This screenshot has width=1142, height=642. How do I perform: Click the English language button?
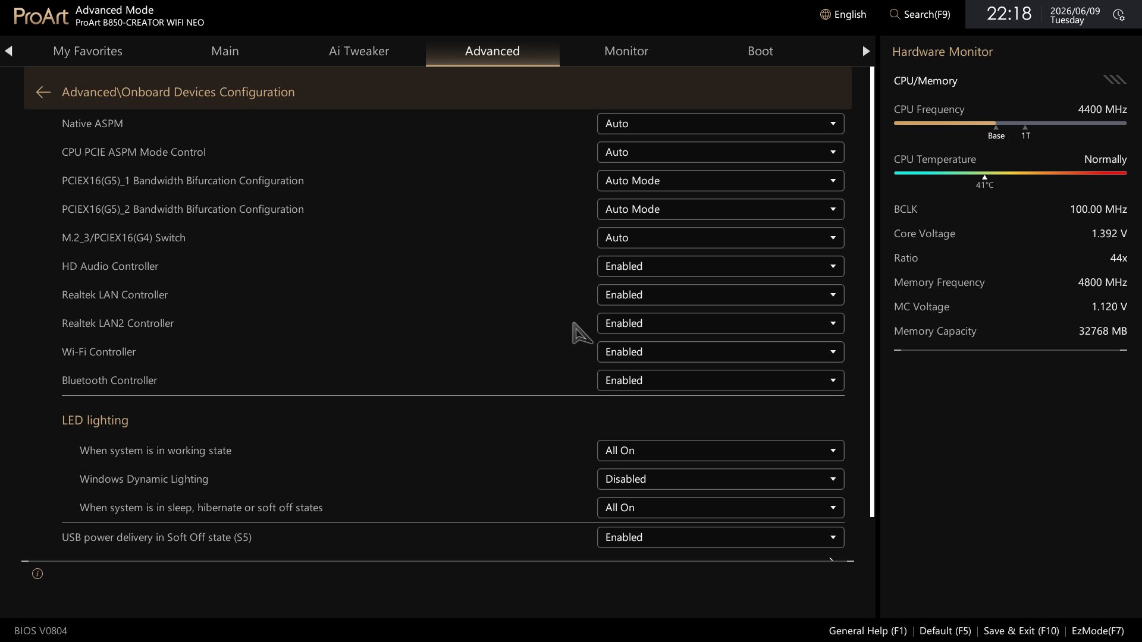point(843,14)
